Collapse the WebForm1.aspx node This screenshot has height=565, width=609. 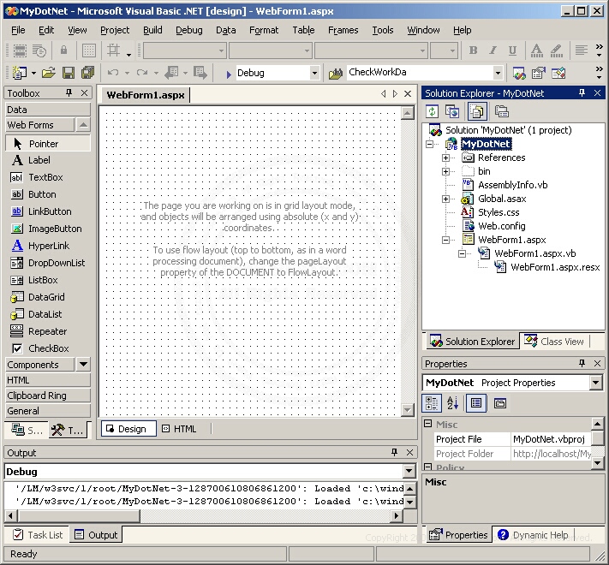(445, 241)
